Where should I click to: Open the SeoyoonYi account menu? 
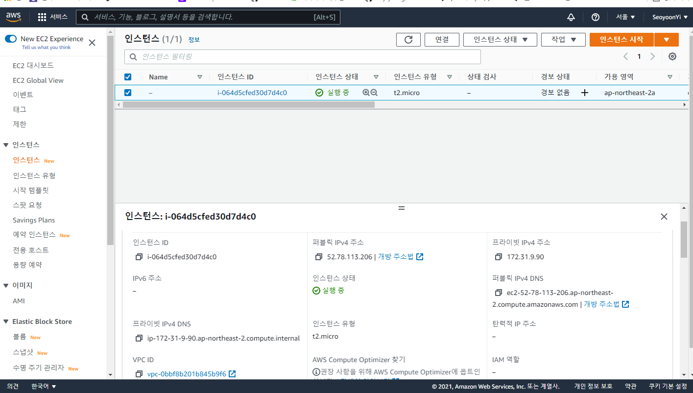coord(669,17)
